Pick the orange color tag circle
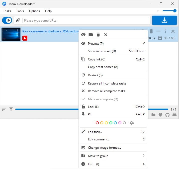The height and width of the screenshot is (169, 179). [102, 123]
